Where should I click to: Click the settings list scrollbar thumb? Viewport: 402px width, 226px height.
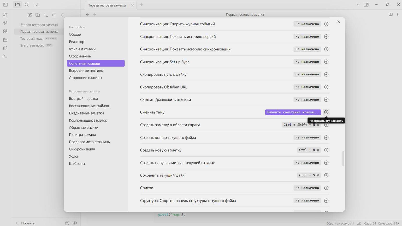point(343,158)
